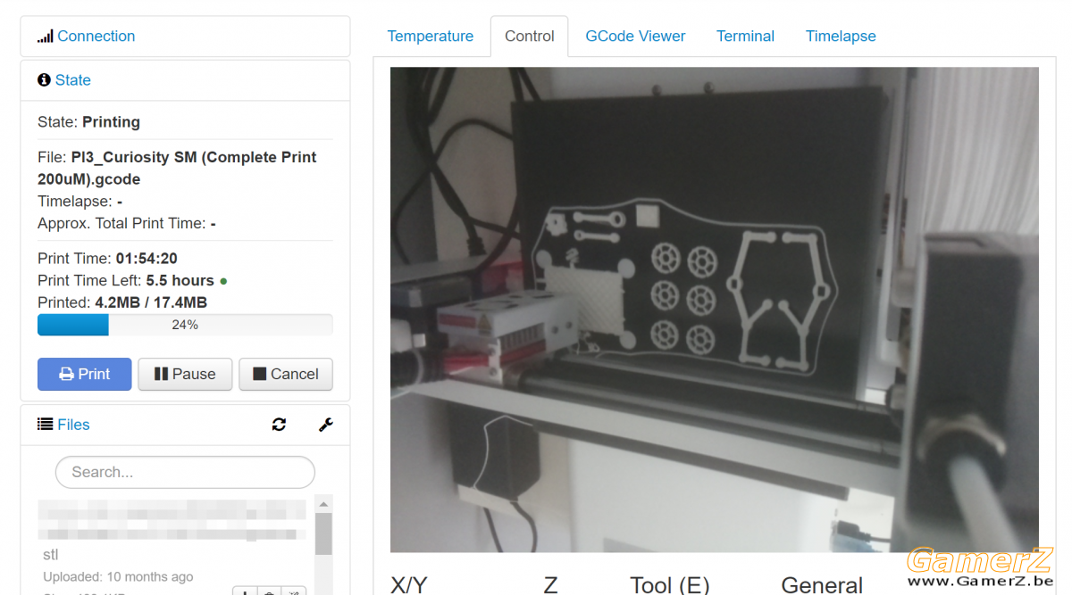Image resolution: width=1072 pixels, height=595 pixels.
Task: Go to the Terminal tab
Action: point(745,37)
